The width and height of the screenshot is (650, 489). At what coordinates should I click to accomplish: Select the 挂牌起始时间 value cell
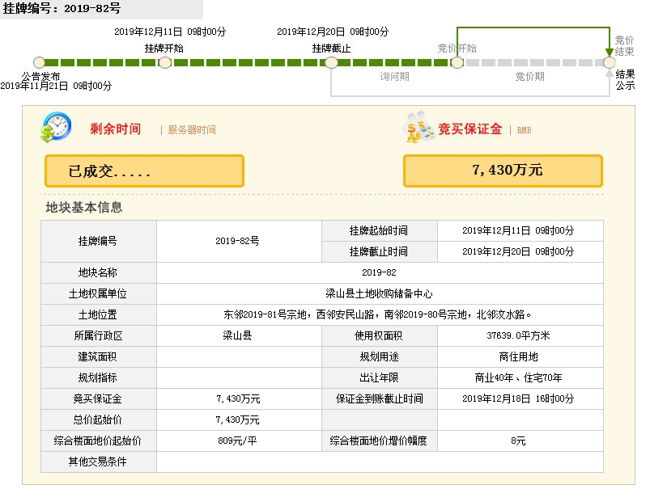520,230
